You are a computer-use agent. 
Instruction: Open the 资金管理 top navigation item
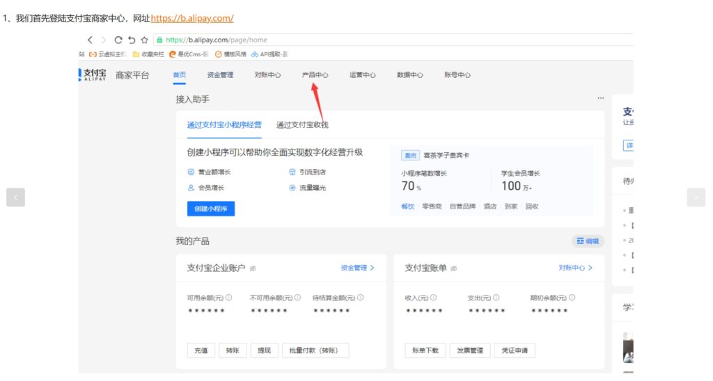coord(220,75)
